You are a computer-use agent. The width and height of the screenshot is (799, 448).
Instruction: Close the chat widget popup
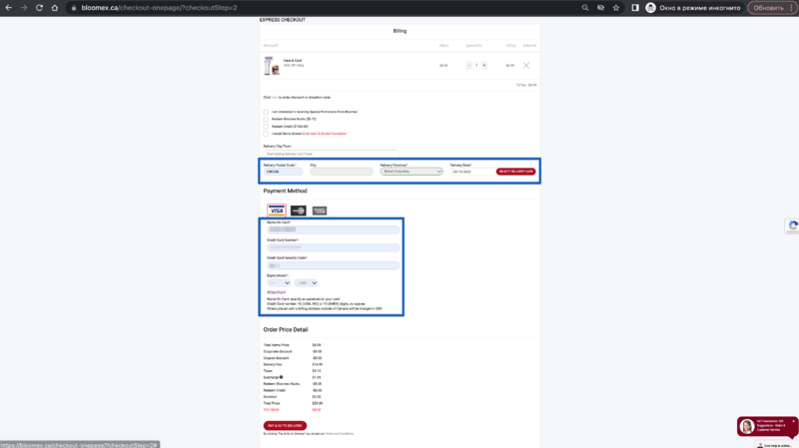(793, 421)
